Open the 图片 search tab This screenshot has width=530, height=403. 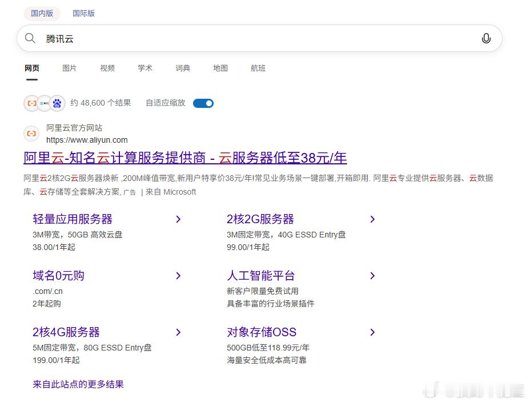[69, 68]
